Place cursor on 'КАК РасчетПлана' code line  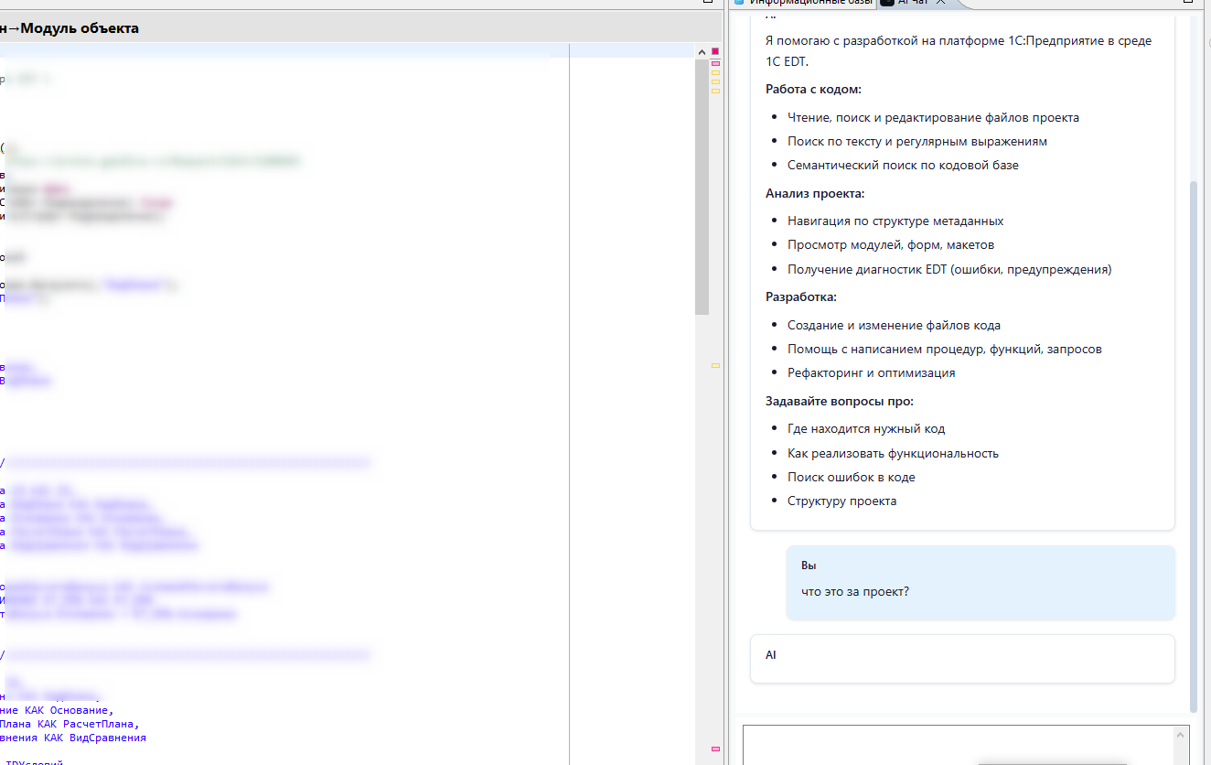(70, 724)
